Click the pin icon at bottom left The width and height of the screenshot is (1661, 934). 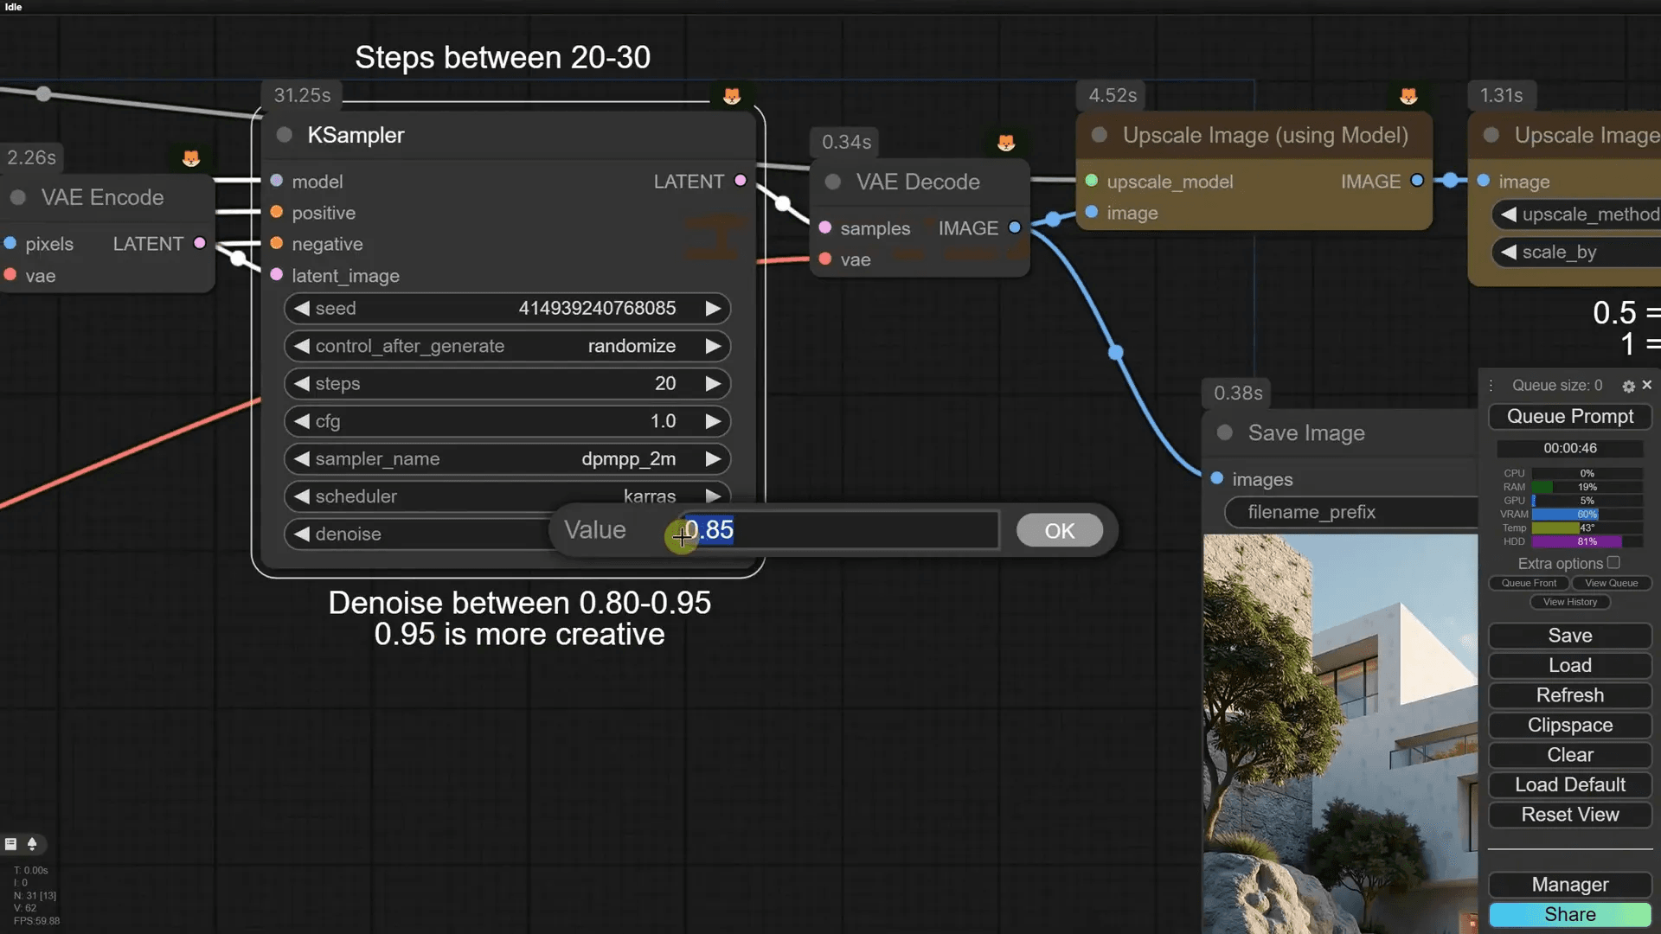(x=32, y=843)
